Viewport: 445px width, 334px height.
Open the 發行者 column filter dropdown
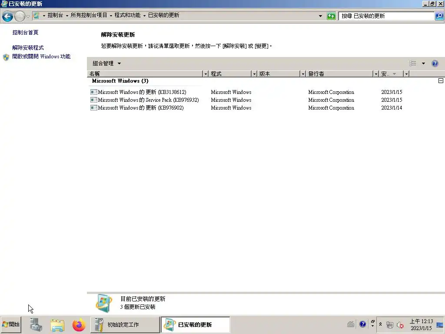click(x=376, y=74)
